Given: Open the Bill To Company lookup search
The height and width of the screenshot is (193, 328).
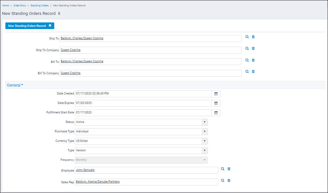Looking at the screenshot, I should [247, 71].
